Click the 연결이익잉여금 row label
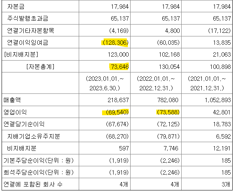The height and width of the screenshot is (194, 239). [28, 42]
